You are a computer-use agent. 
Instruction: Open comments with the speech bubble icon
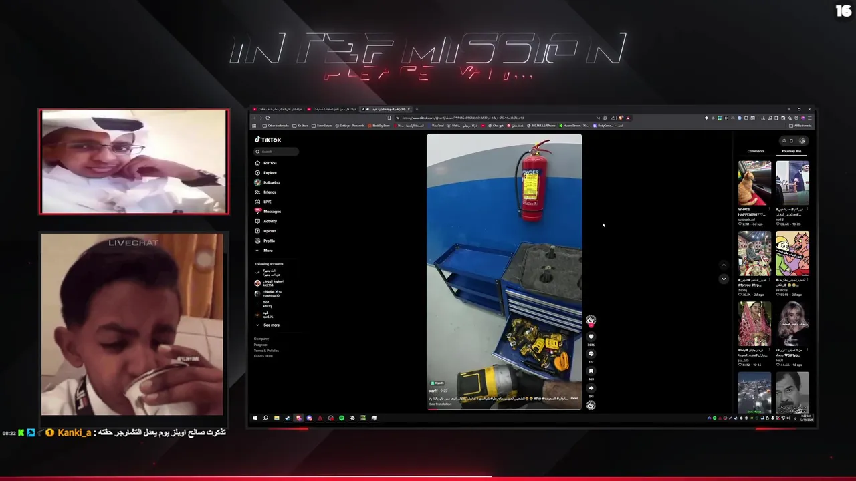[x=591, y=354]
